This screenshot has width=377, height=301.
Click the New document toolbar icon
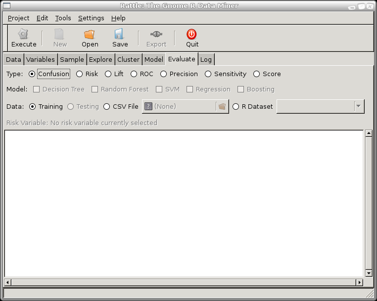click(x=59, y=34)
